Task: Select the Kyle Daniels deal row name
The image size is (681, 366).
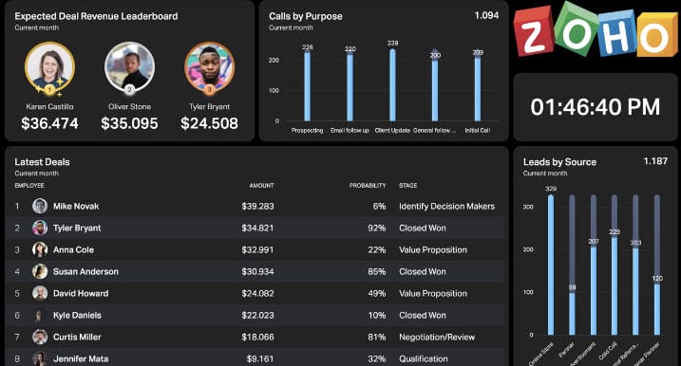Action: click(77, 315)
